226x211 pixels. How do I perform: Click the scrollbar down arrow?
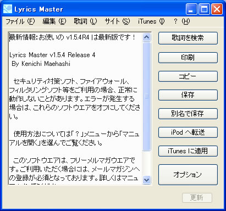click(x=146, y=180)
